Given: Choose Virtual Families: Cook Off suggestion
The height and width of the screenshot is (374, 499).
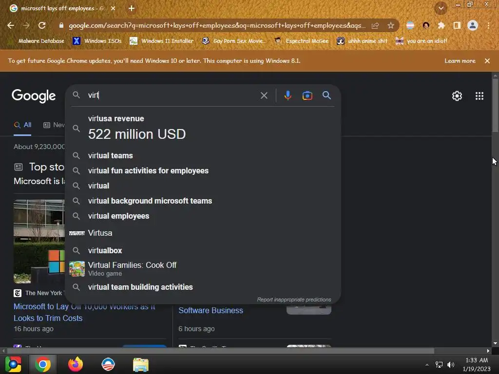Looking at the screenshot, I should pyautogui.click(x=203, y=269).
